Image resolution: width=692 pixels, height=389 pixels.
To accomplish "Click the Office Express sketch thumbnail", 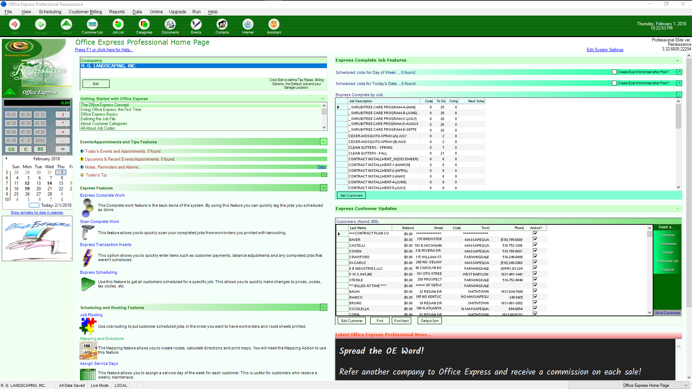I will click(x=37, y=238).
